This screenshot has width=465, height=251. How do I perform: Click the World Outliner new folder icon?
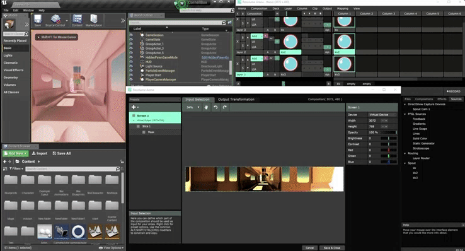click(x=229, y=23)
